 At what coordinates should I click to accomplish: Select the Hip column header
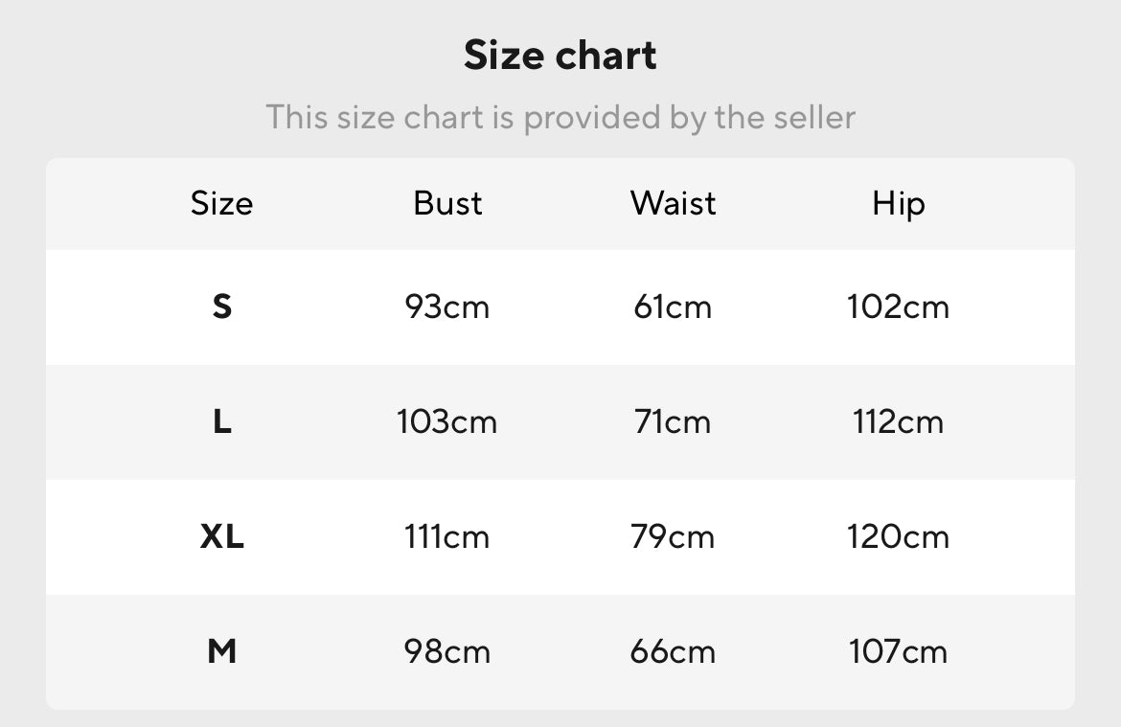click(898, 203)
